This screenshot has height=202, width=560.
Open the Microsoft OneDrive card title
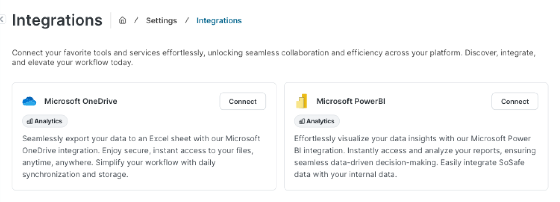coord(80,102)
